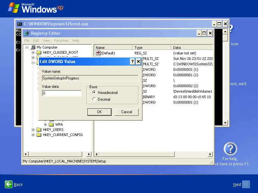Click the Windows XP logo flag
258x193 pixels.
pos(14,8)
